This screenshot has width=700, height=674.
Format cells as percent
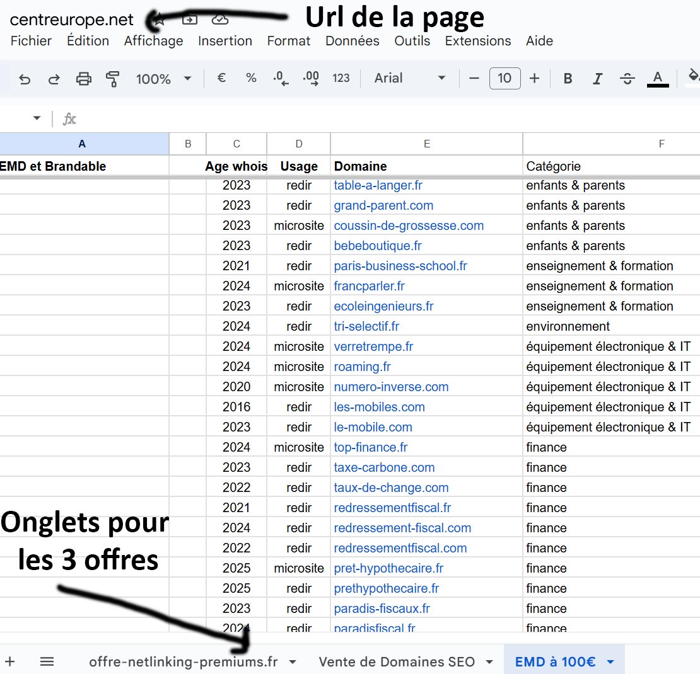(x=252, y=78)
